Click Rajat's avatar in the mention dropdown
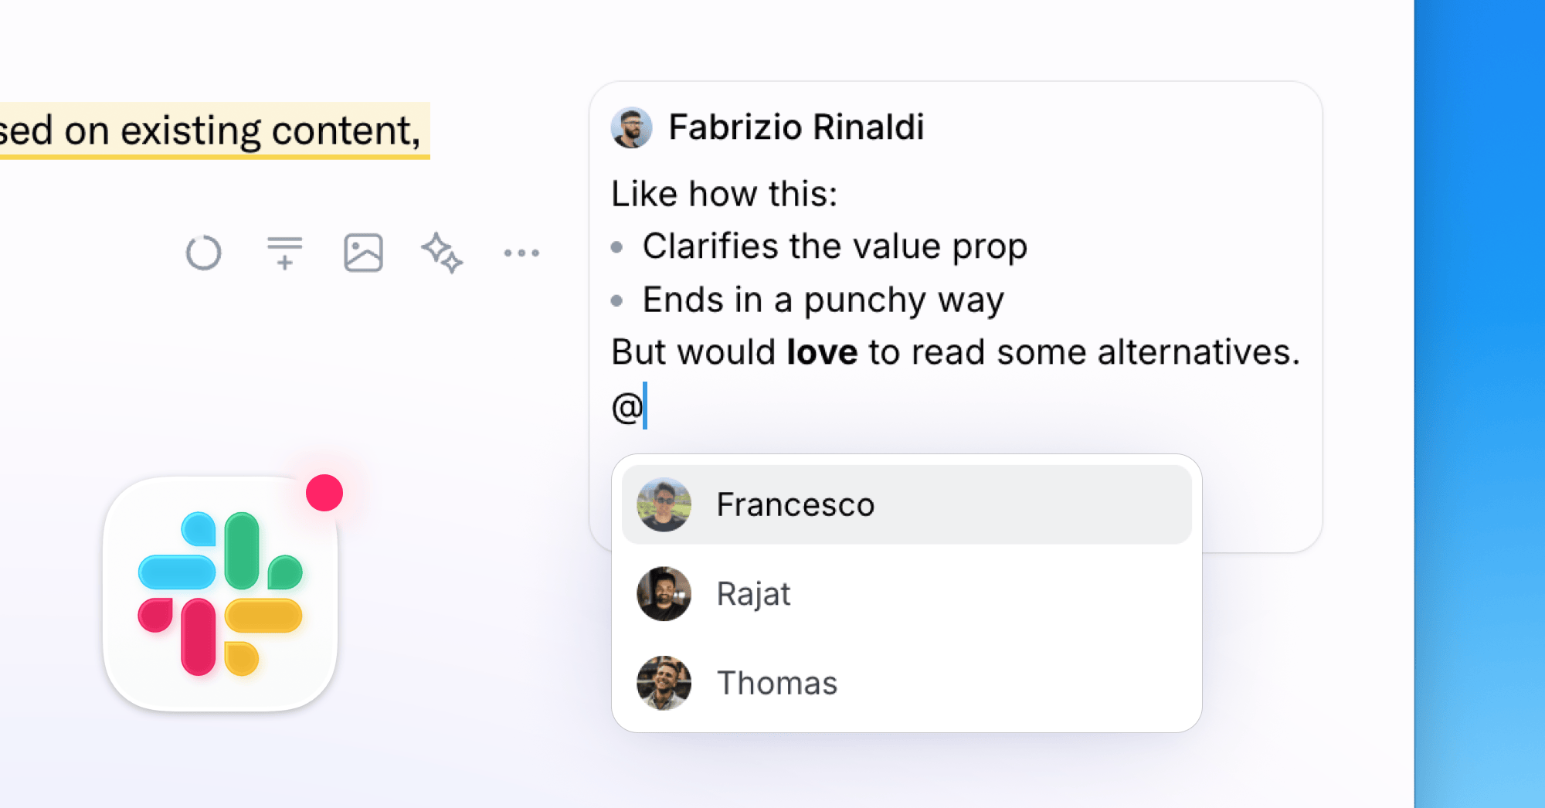This screenshot has width=1545, height=808. pyautogui.click(x=664, y=594)
